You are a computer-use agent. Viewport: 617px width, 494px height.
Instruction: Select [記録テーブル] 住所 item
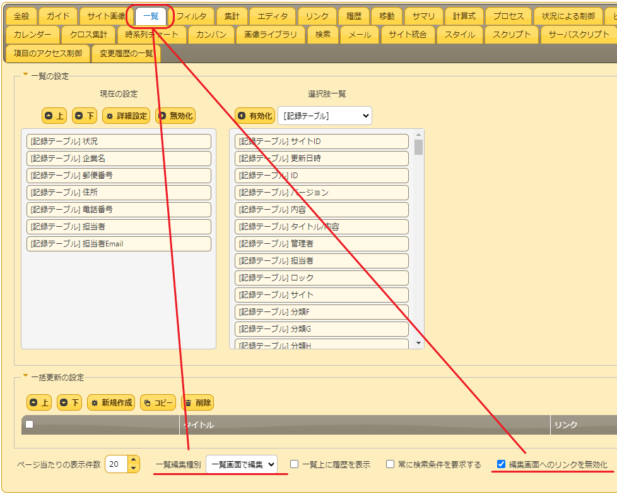119,192
